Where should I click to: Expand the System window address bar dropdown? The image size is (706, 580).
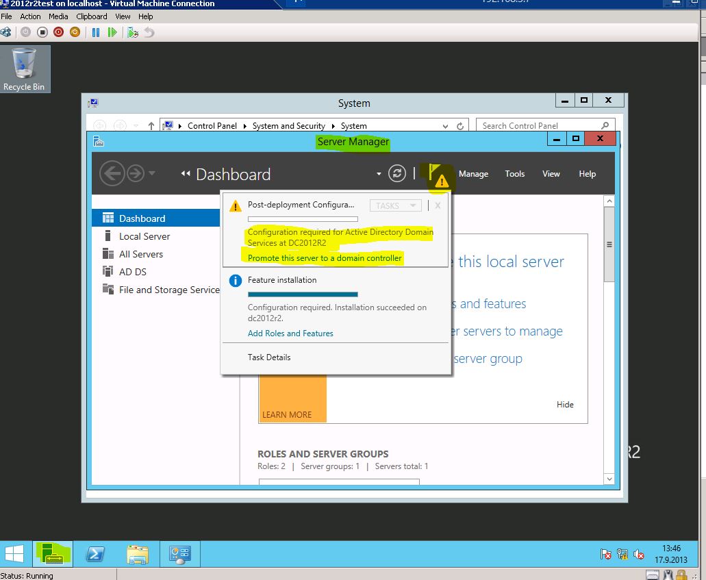(x=445, y=126)
